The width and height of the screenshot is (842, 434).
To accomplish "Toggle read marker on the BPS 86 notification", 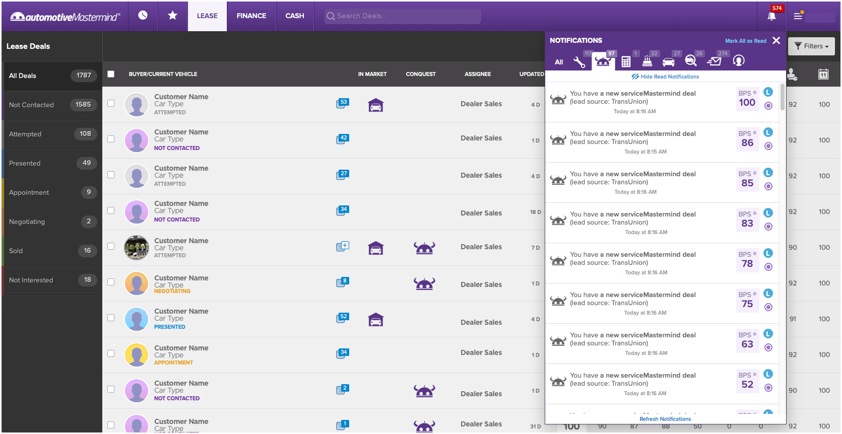I will 768,146.
